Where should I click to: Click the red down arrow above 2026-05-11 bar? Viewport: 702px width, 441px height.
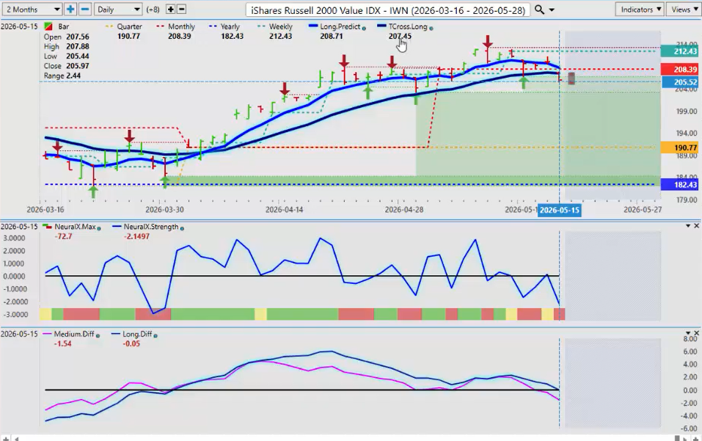click(488, 42)
